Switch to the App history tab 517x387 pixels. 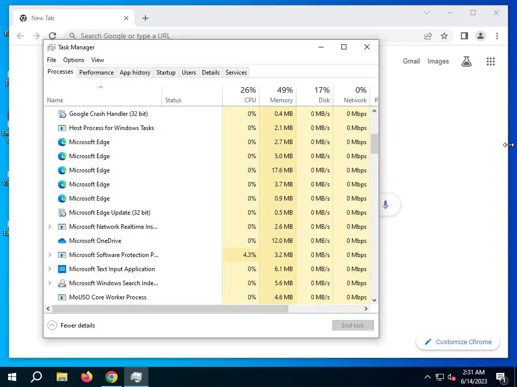coord(135,73)
